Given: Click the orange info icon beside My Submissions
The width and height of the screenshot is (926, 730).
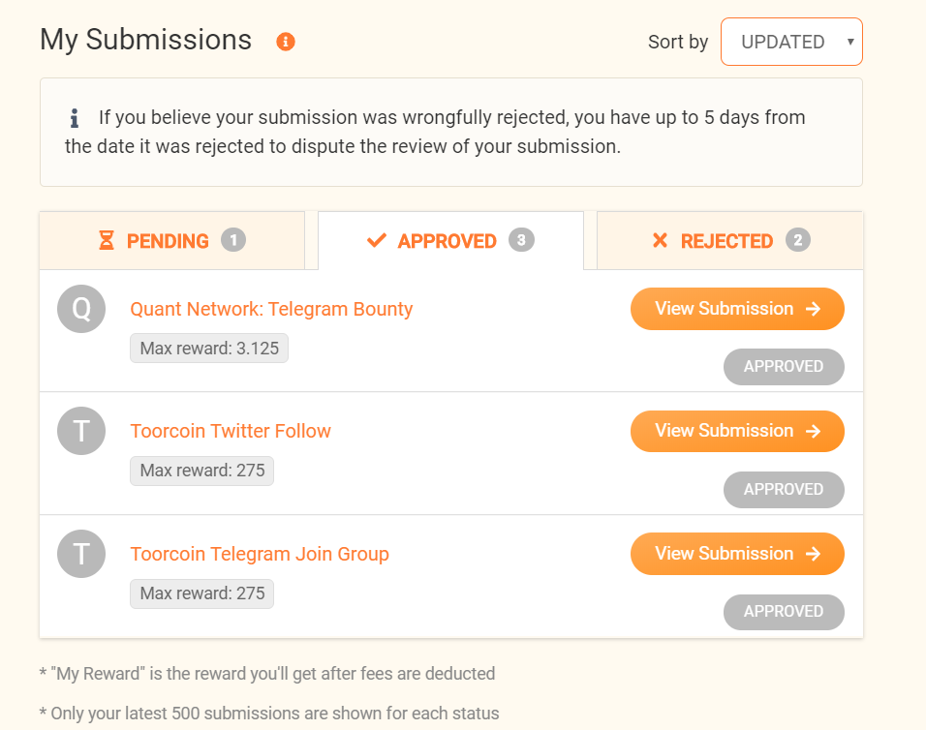Looking at the screenshot, I should tap(285, 42).
